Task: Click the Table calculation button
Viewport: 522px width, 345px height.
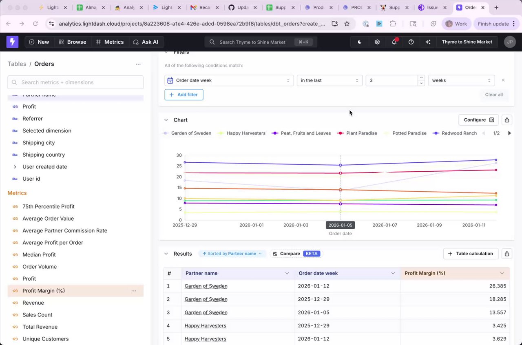Action: pyautogui.click(x=471, y=254)
